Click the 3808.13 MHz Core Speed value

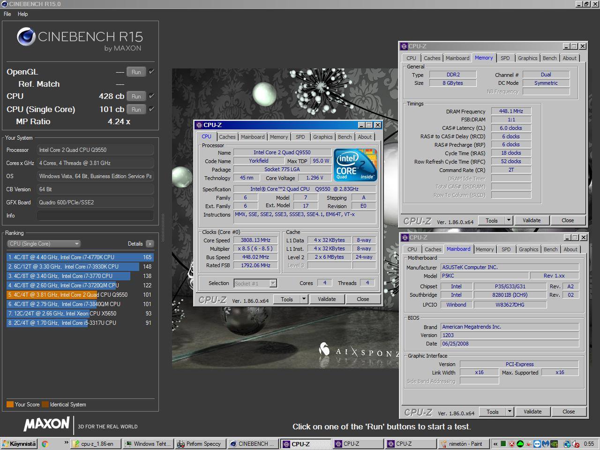click(x=255, y=240)
